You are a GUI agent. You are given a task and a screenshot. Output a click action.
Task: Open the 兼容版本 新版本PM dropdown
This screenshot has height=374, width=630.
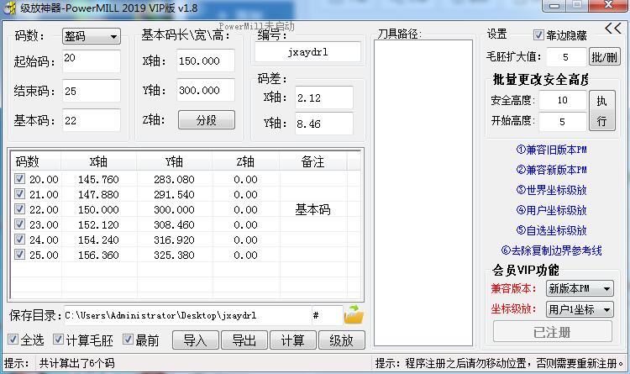(x=580, y=288)
